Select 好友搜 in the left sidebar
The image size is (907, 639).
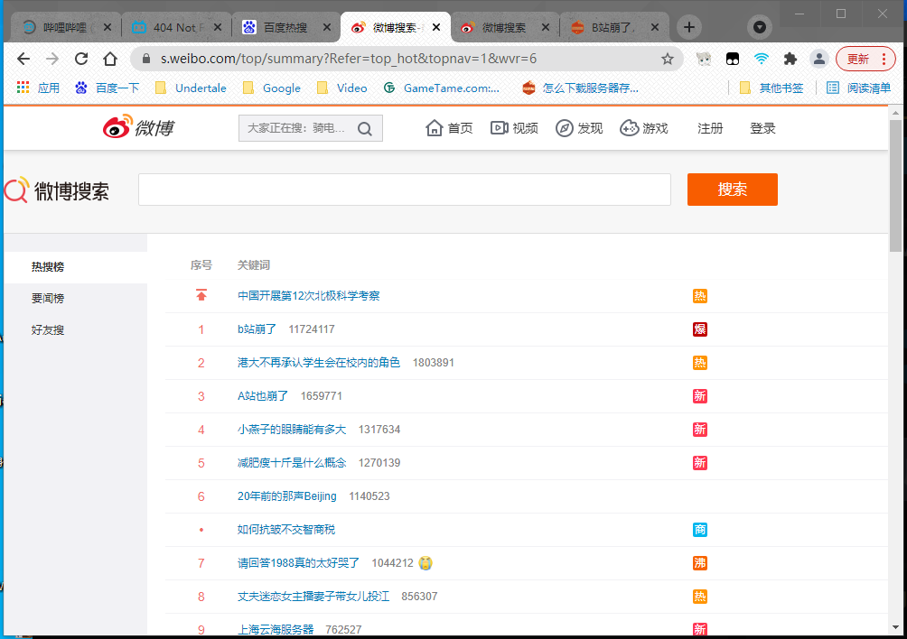(48, 330)
